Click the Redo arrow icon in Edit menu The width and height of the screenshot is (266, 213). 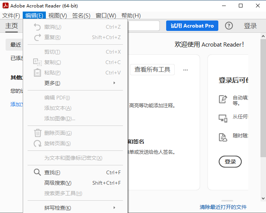click(x=38, y=37)
